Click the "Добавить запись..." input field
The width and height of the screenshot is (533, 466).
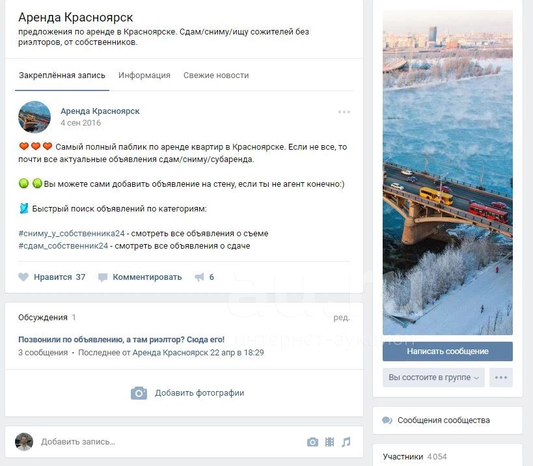170,442
